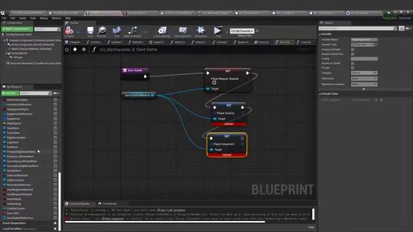Viewport: 413px width, 232px height.
Task: Click the add element plus icon under Default Value
Action: [376, 100]
